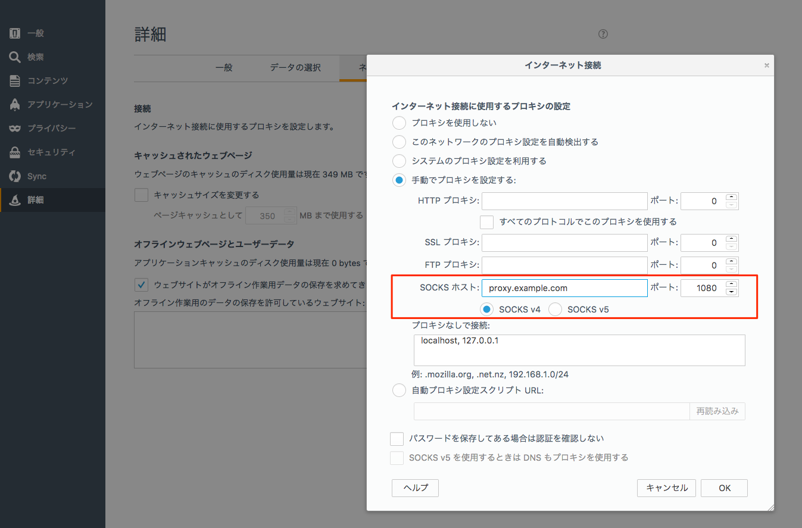Uncheck the offline data storage request checkbox
802x528 pixels.
click(141, 285)
